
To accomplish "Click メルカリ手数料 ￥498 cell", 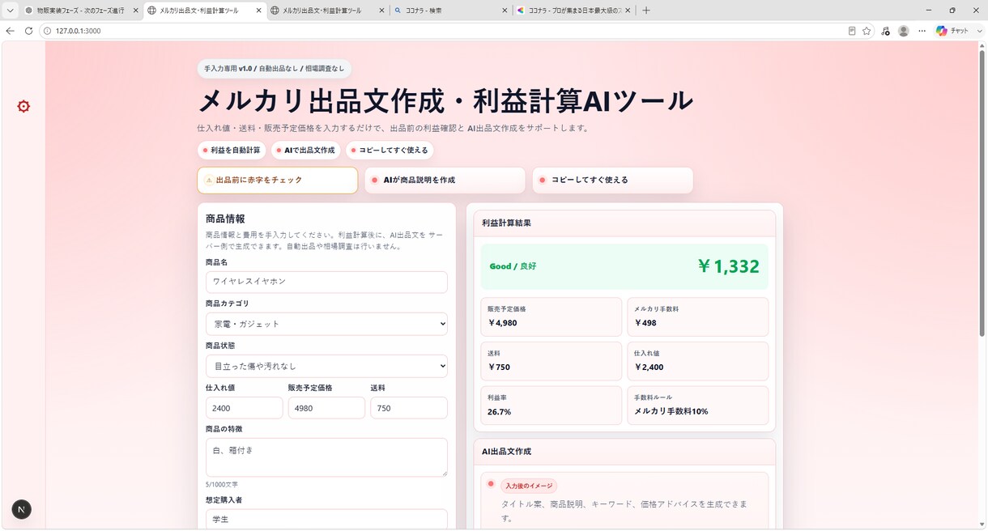I will point(698,316).
